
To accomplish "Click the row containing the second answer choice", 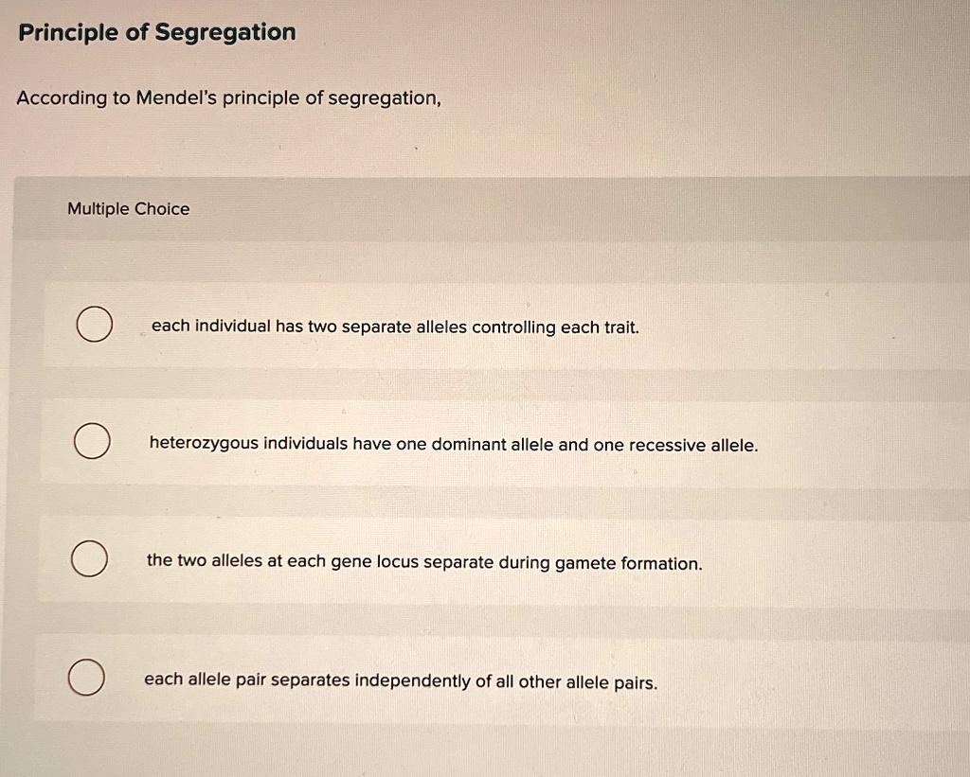I will point(474,443).
